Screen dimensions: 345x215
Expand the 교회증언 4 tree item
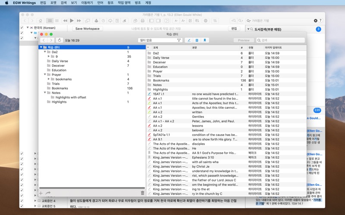coord(35,201)
